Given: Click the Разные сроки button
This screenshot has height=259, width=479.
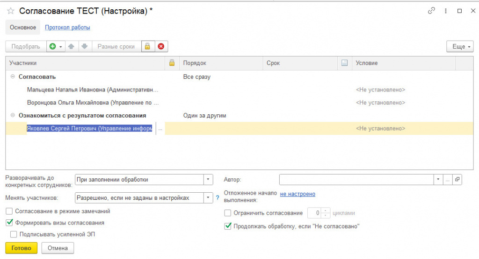Looking at the screenshot, I should point(116,47).
